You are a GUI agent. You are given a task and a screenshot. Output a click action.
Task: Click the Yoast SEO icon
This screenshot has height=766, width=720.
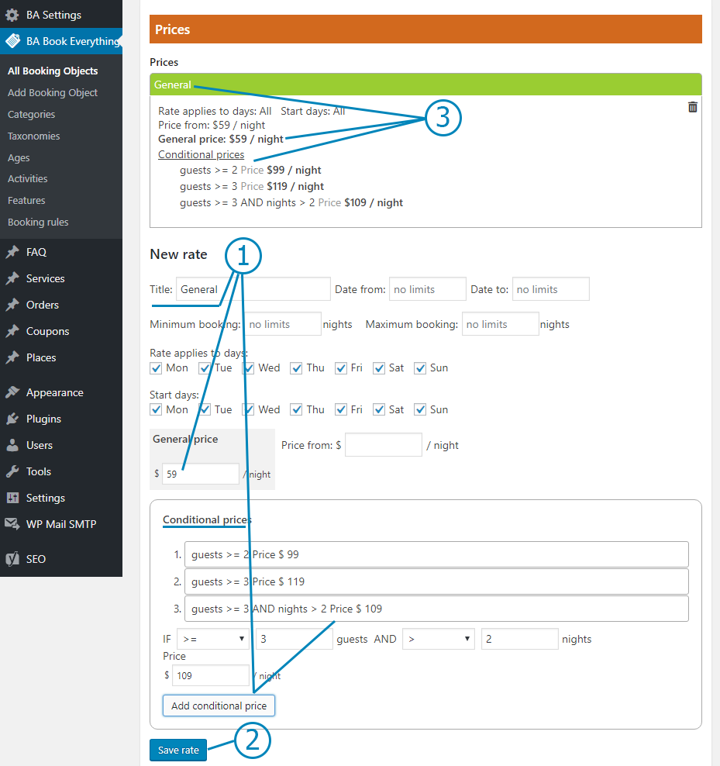point(12,559)
